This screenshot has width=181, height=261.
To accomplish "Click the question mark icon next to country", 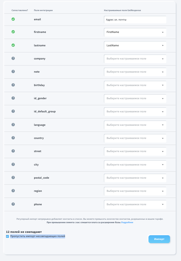I will click(x=13, y=138).
